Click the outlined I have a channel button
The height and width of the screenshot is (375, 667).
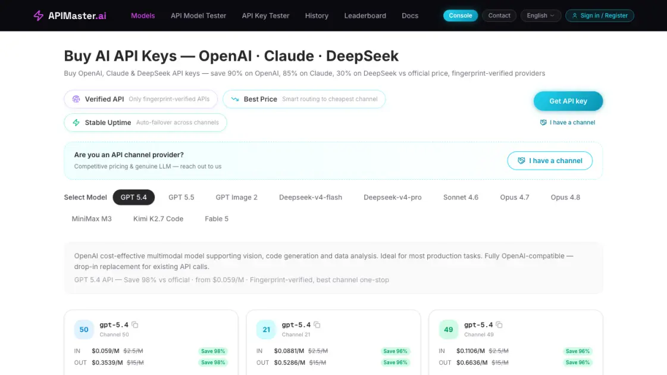tap(550, 161)
